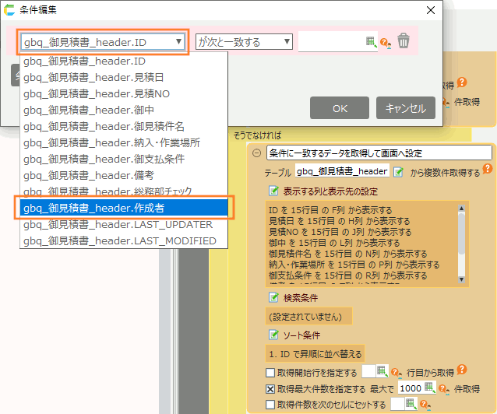Click the (設定されていません) search condition text
The width and height of the screenshot is (497, 414).
pos(305,317)
